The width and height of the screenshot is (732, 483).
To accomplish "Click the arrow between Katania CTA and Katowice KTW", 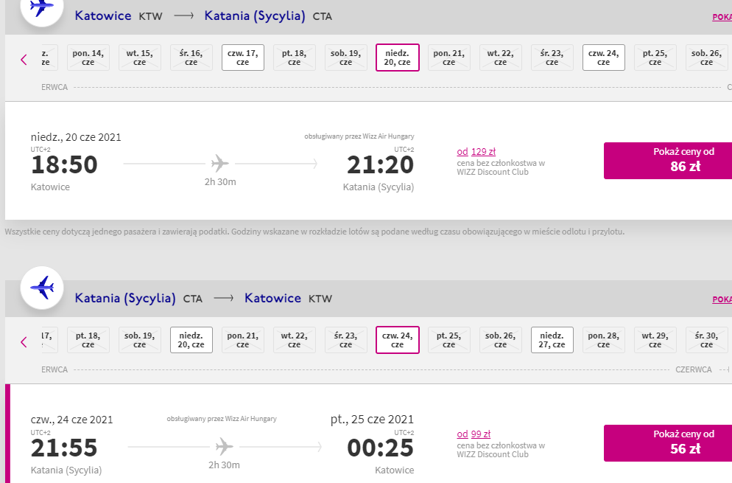I will pyautogui.click(x=224, y=299).
